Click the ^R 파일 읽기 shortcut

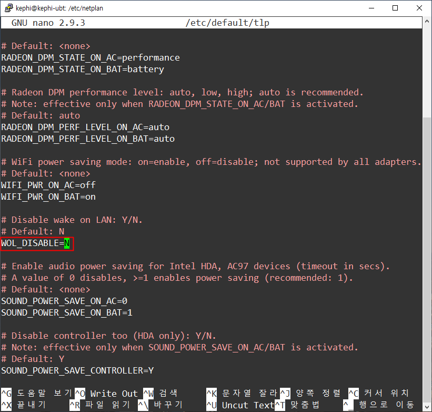pos(100,405)
